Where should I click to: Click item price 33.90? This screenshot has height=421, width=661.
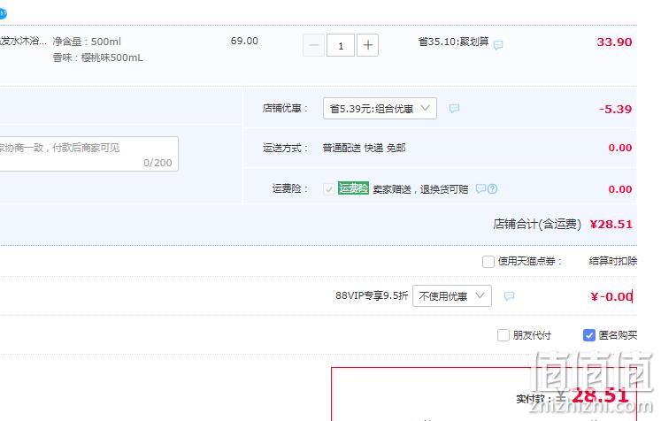click(x=614, y=42)
